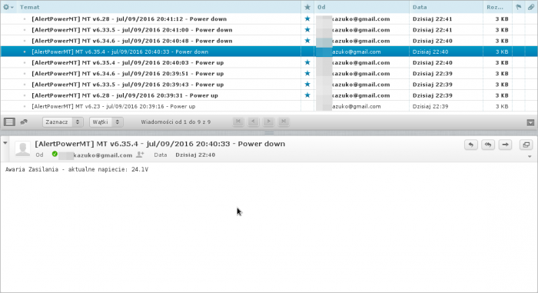Expand header details chevron below action buttons
The image size is (538, 293).
coord(530,157)
